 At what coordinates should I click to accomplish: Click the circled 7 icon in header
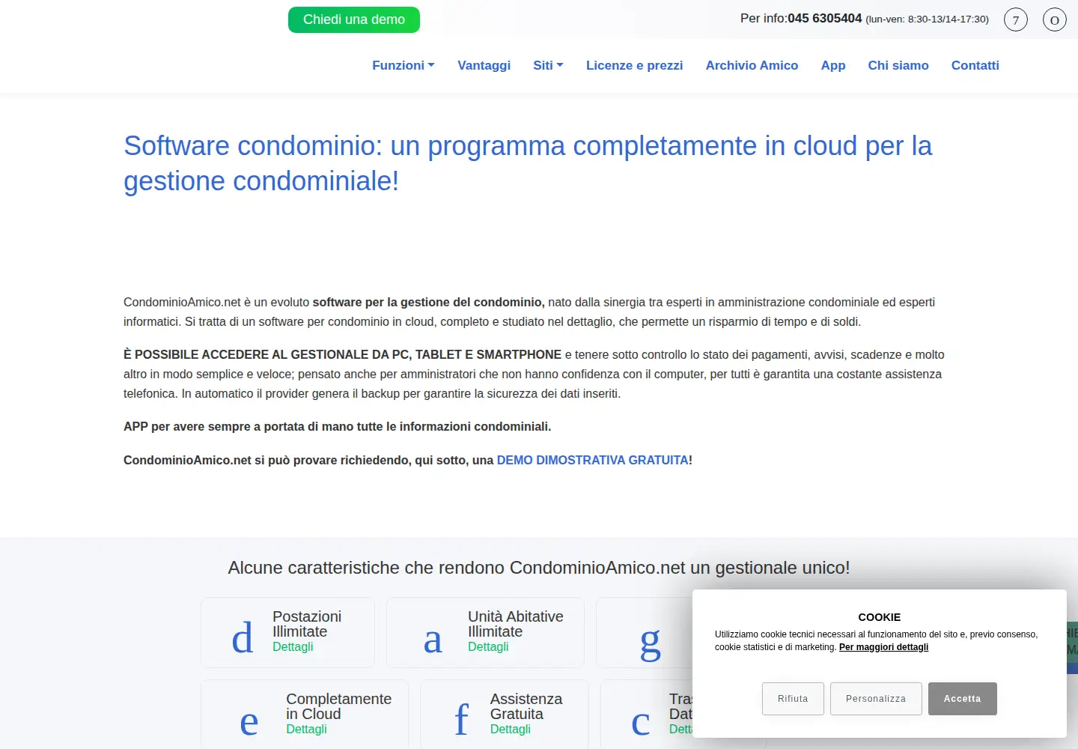click(1016, 19)
